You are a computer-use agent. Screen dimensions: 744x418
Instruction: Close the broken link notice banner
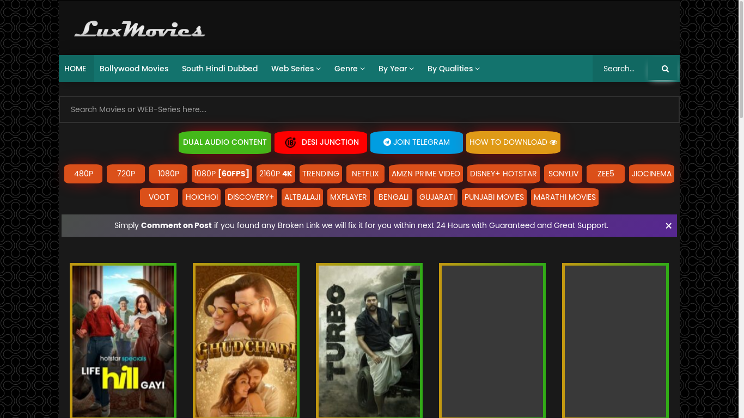coord(668,226)
